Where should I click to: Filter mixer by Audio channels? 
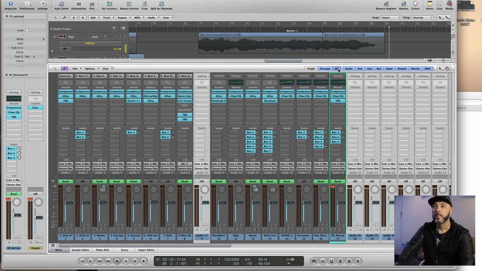click(348, 69)
